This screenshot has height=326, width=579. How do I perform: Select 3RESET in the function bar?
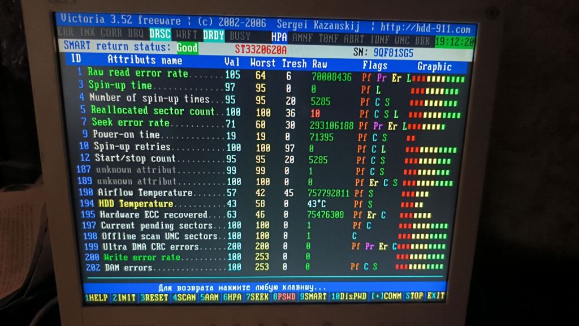(x=154, y=298)
